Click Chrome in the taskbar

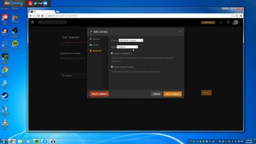coord(12,141)
